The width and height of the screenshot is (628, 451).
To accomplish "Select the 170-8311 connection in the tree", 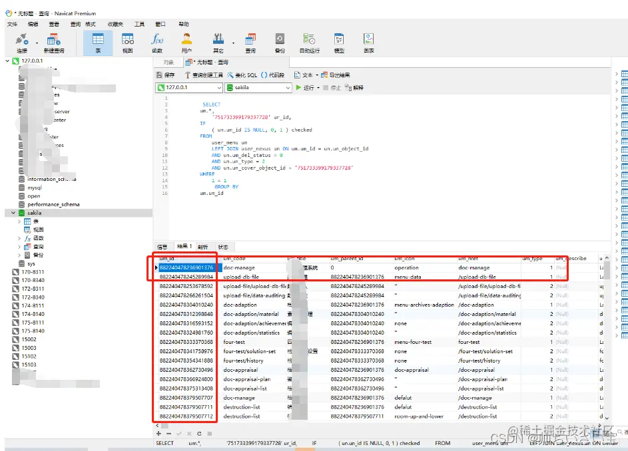I will point(33,271).
